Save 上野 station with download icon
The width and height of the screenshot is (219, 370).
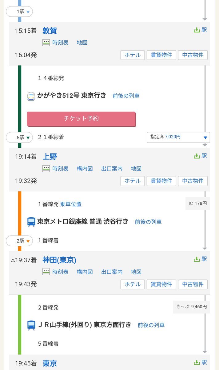pyautogui.click(x=200, y=156)
